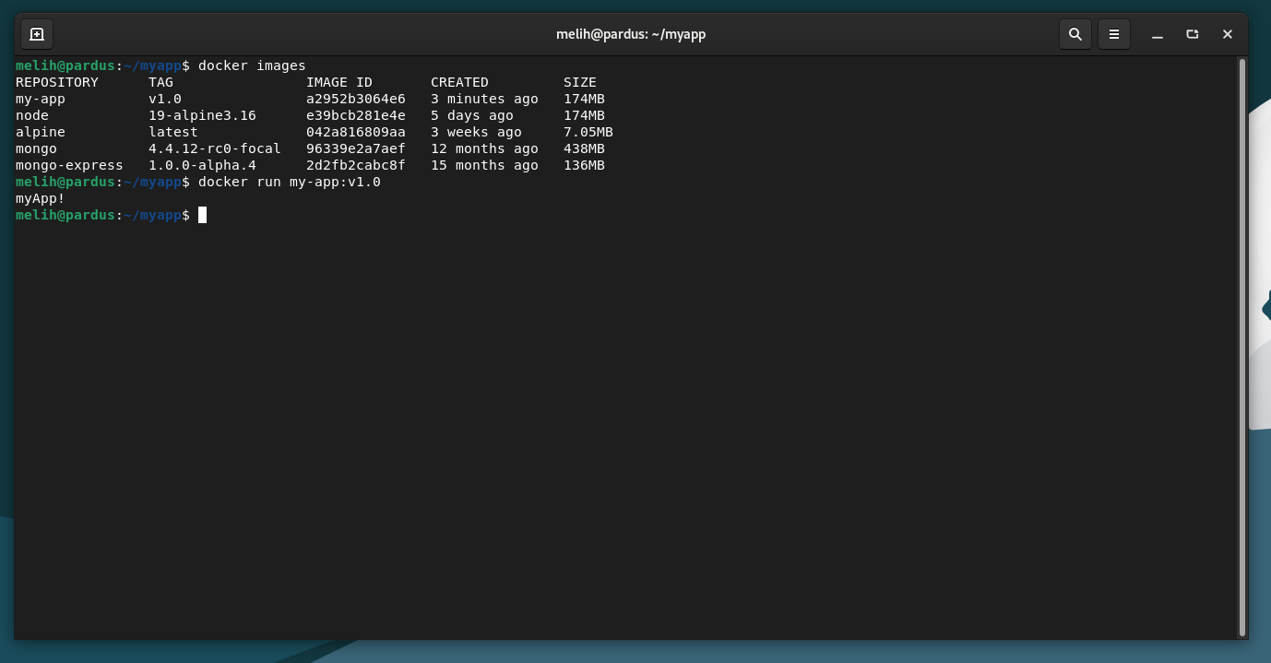
Task: Click the REPOSITORY column header
Action: (57, 82)
